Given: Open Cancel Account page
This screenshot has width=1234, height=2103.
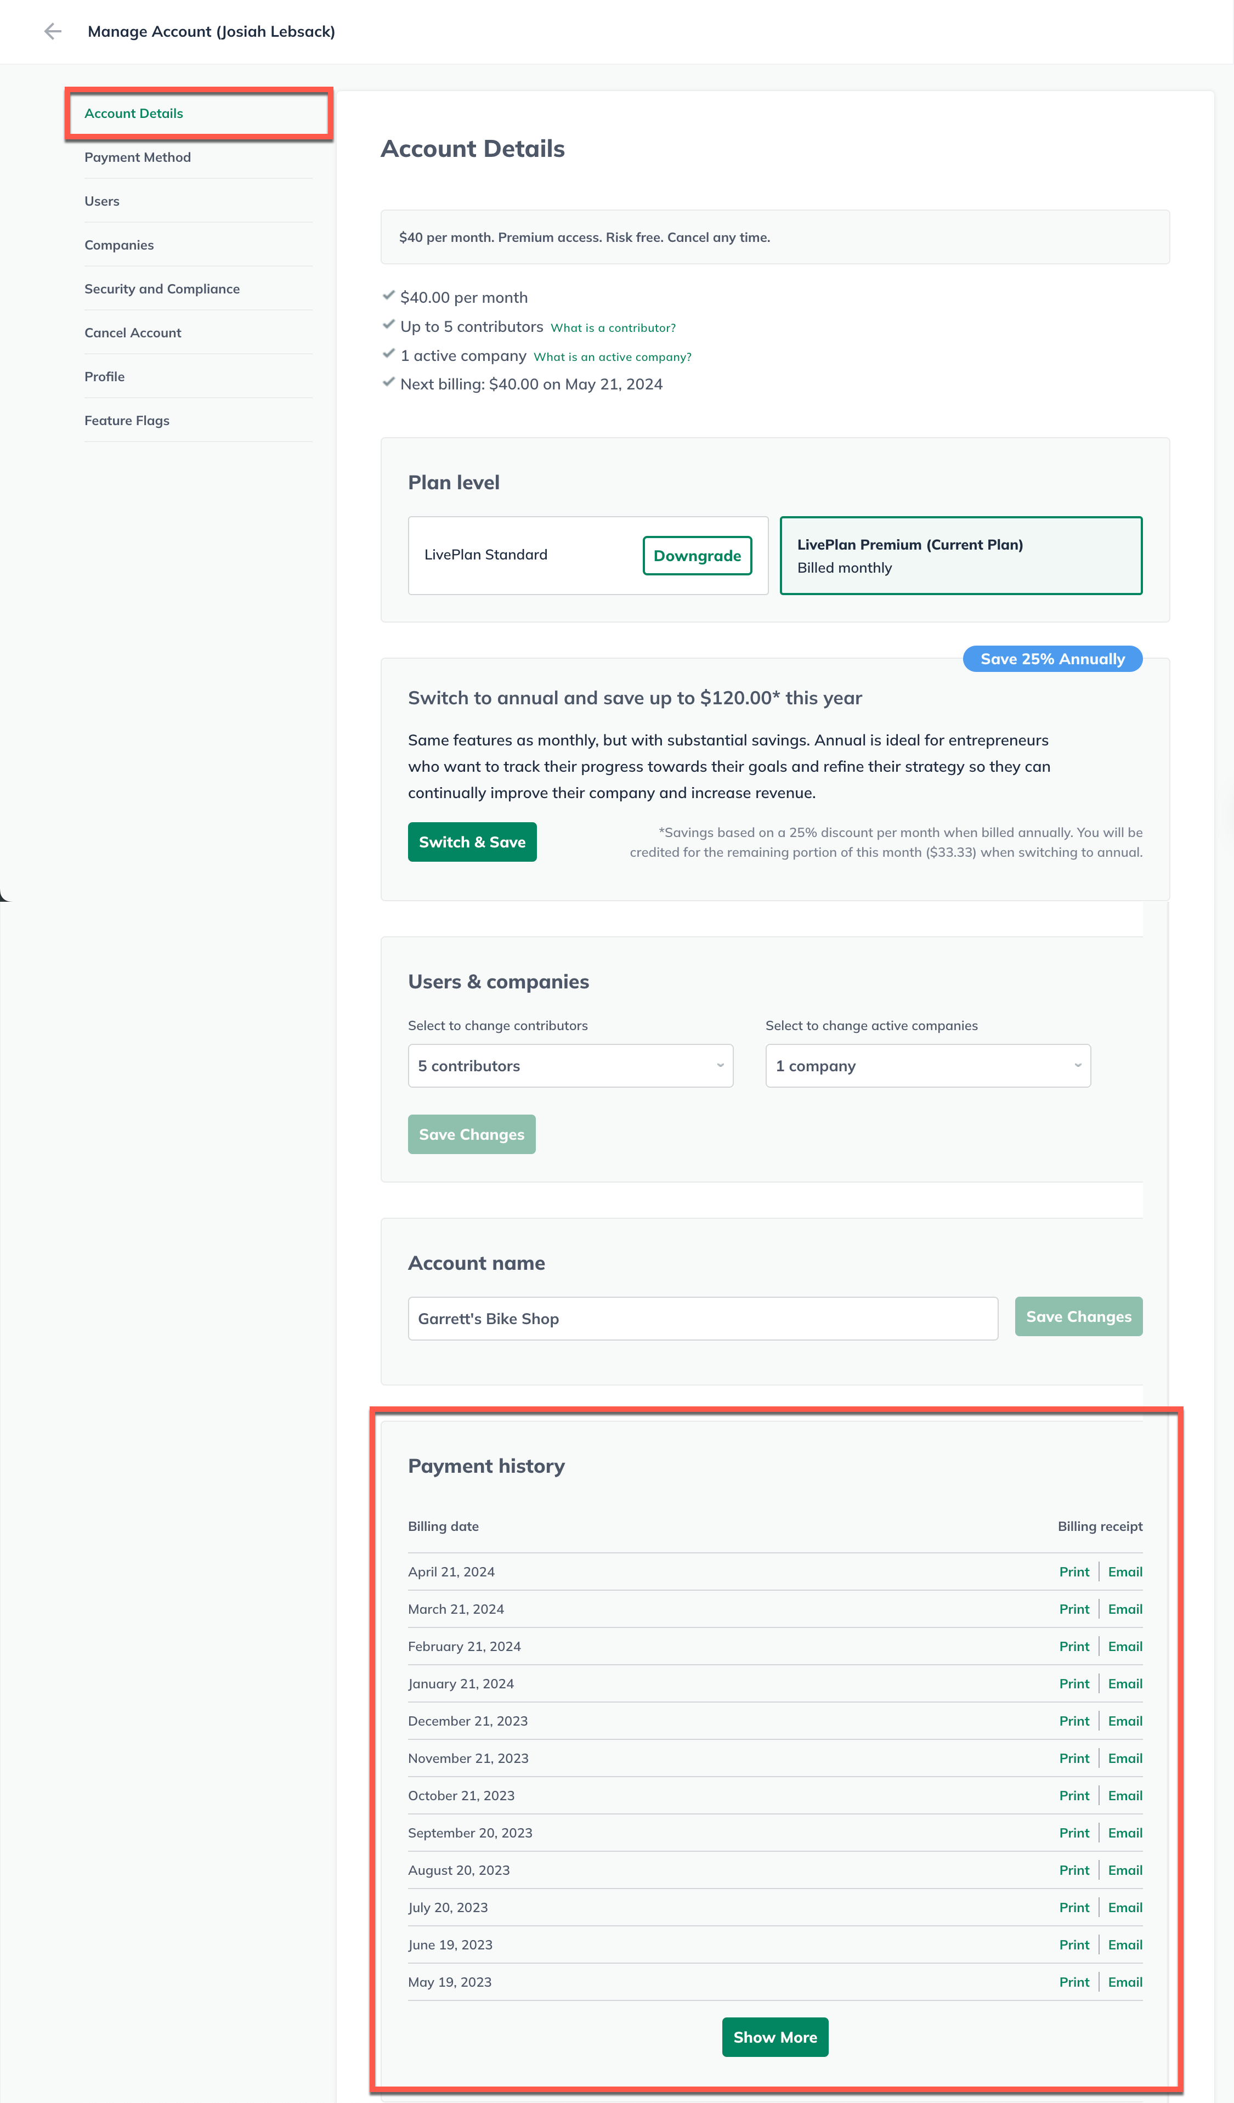Looking at the screenshot, I should point(133,333).
